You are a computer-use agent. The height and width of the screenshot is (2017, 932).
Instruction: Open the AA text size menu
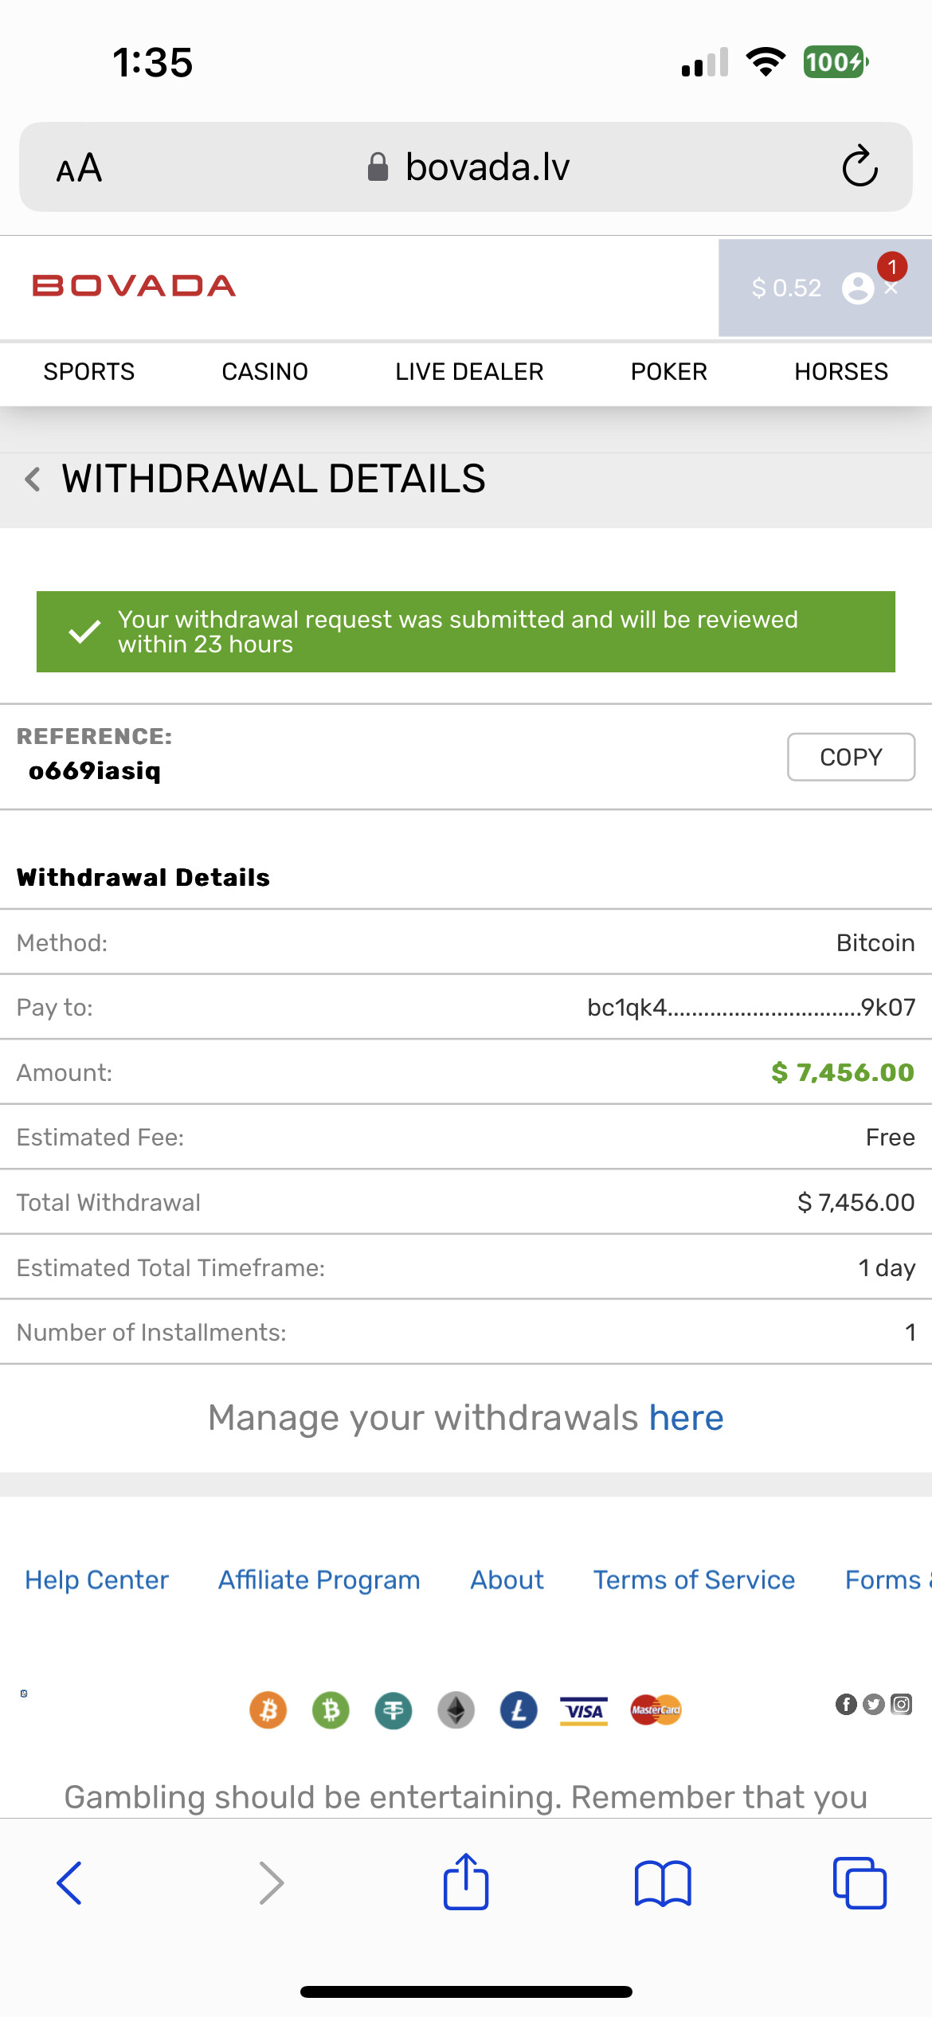point(79,168)
